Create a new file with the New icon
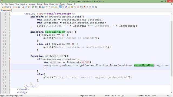Image resolution: width=173 pixels, height=97 pixels. coord(2,7)
